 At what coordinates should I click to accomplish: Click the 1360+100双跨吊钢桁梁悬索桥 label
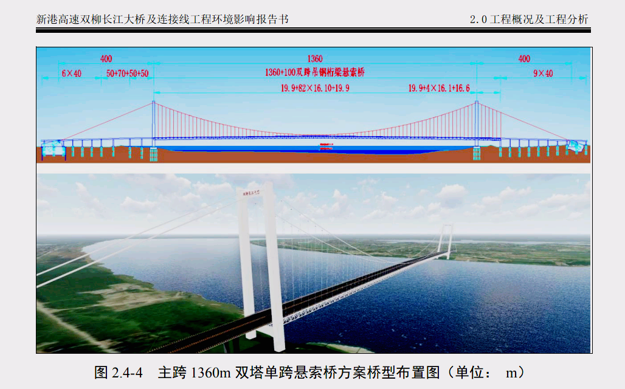pos(315,72)
